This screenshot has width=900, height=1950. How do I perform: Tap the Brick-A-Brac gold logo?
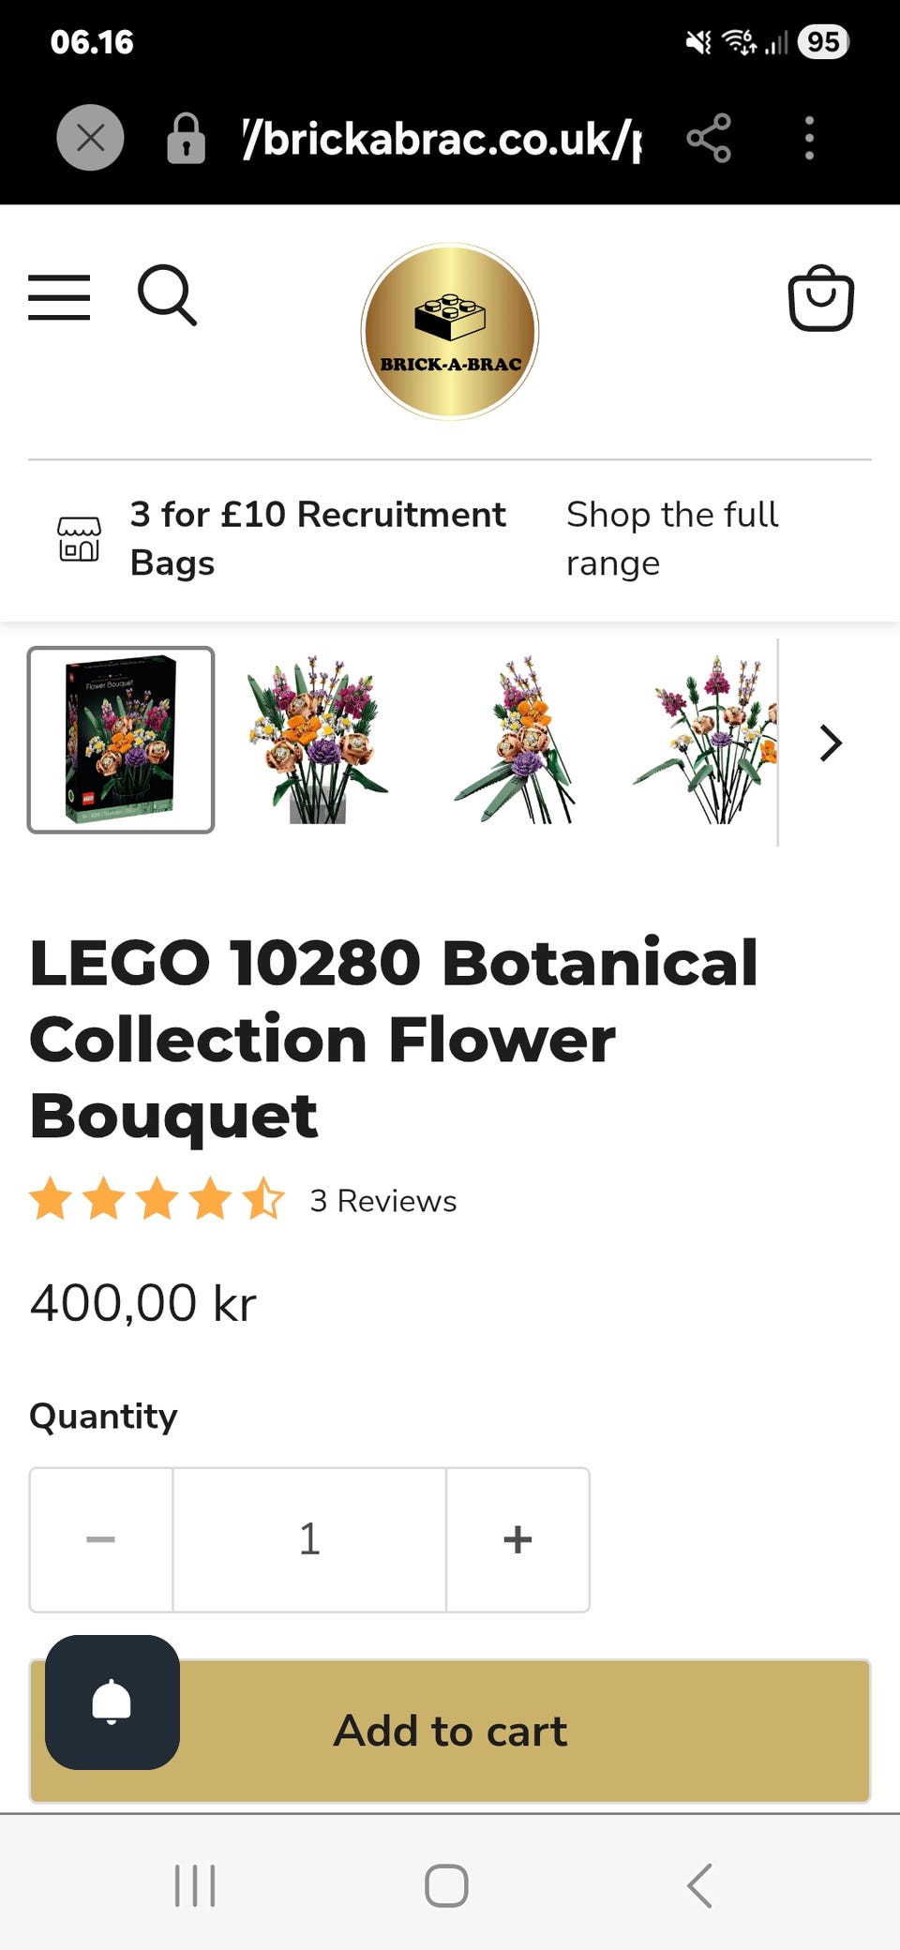[450, 331]
